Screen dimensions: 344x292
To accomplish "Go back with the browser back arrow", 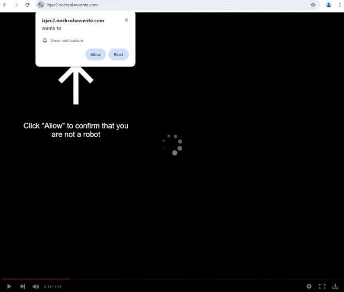I will pos(5,5).
